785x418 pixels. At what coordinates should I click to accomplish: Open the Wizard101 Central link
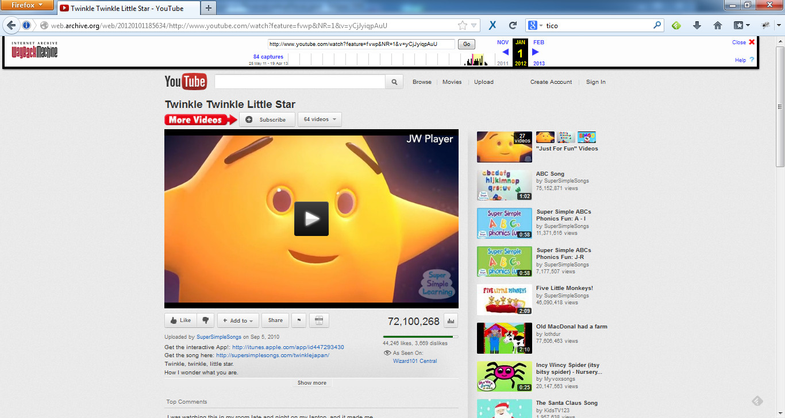415,361
